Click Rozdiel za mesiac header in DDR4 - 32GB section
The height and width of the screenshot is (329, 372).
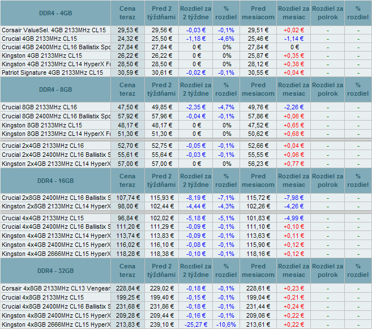pos(293,271)
